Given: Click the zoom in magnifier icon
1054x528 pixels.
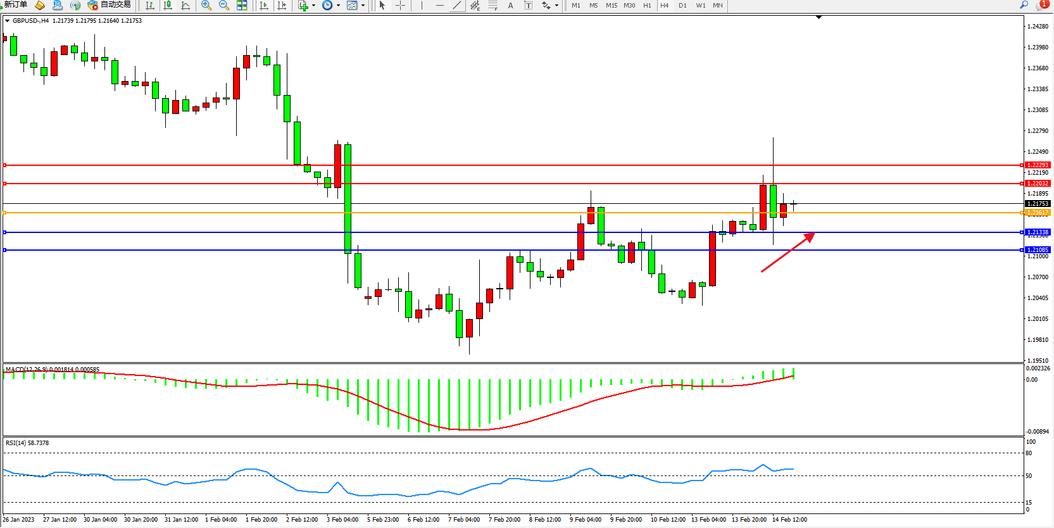Looking at the screenshot, I should 206,5.
